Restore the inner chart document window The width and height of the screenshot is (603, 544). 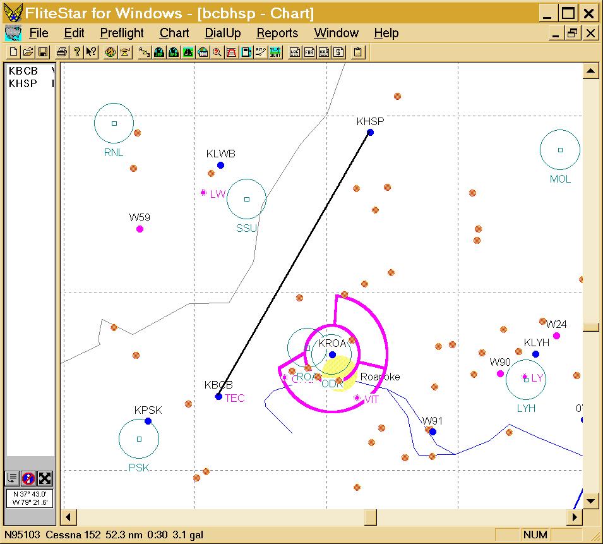click(572, 33)
